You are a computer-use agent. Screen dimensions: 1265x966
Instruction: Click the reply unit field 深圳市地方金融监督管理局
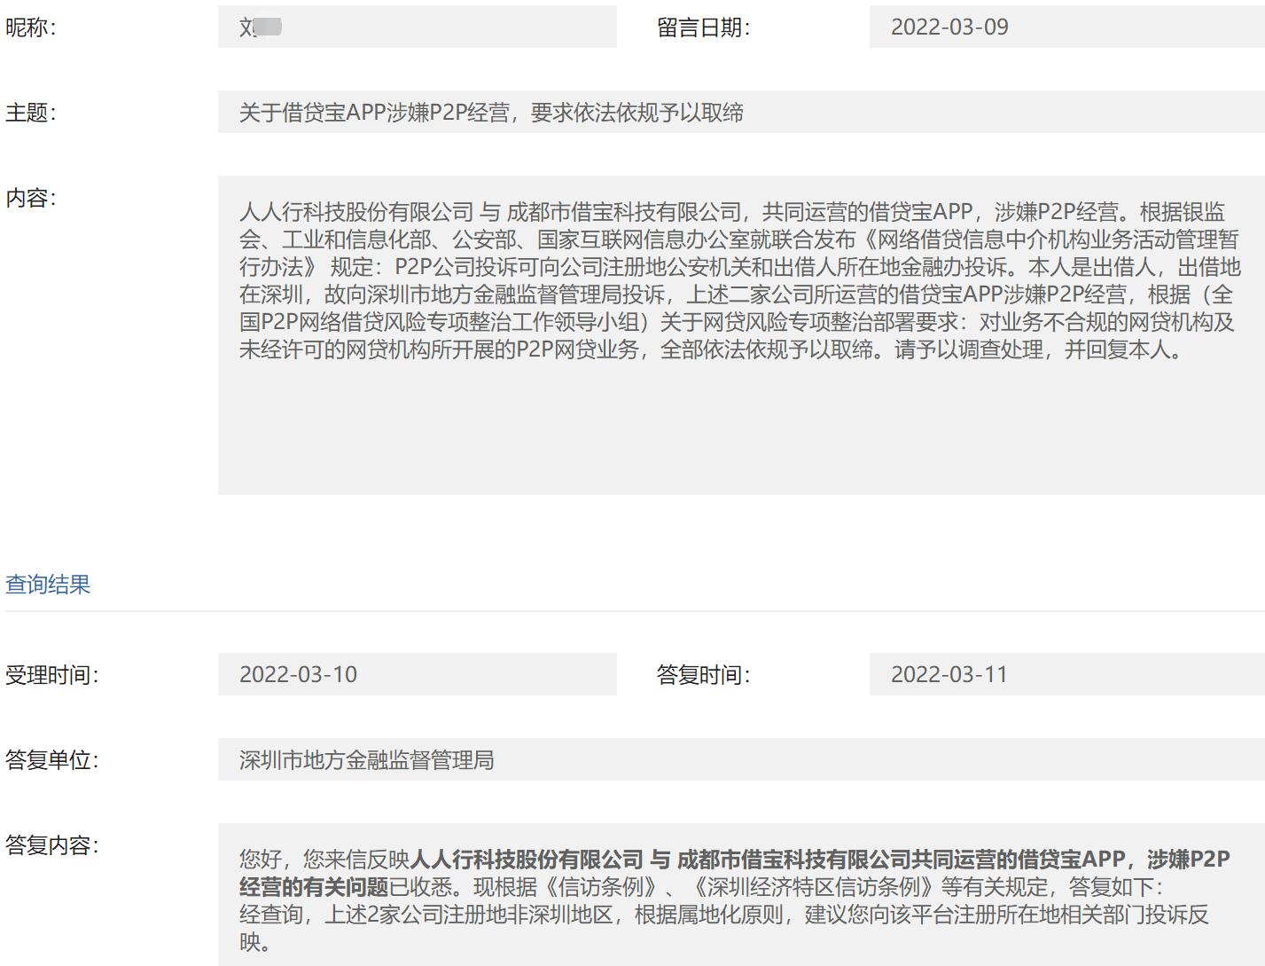[741, 759]
